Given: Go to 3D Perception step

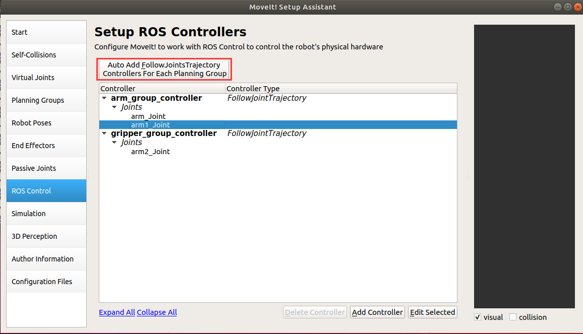Looking at the screenshot, I should click(46, 236).
